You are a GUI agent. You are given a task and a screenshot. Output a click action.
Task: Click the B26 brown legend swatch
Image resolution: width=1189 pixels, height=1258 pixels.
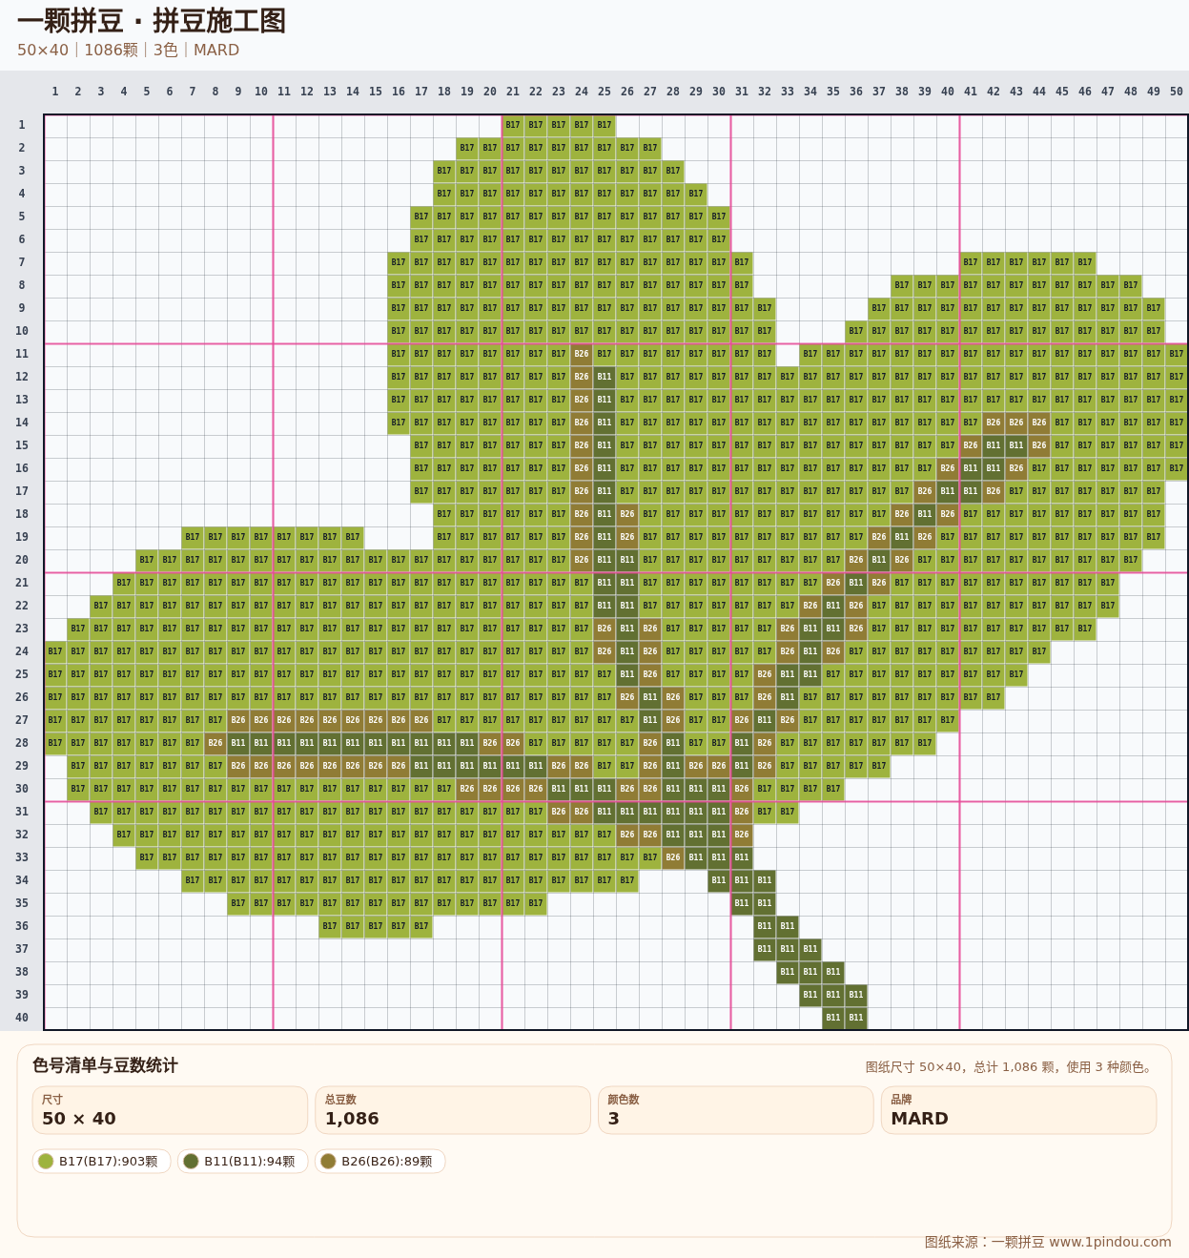pos(328,1161)
